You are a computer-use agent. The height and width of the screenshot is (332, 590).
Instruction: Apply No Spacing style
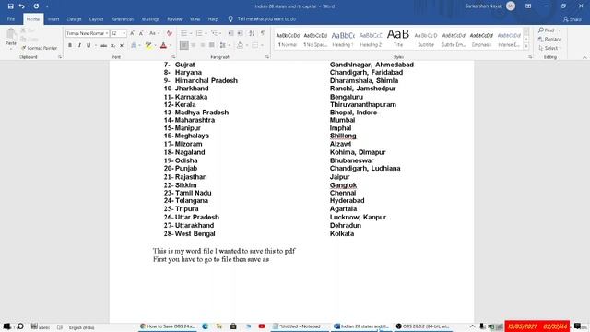tap(315, 39)
